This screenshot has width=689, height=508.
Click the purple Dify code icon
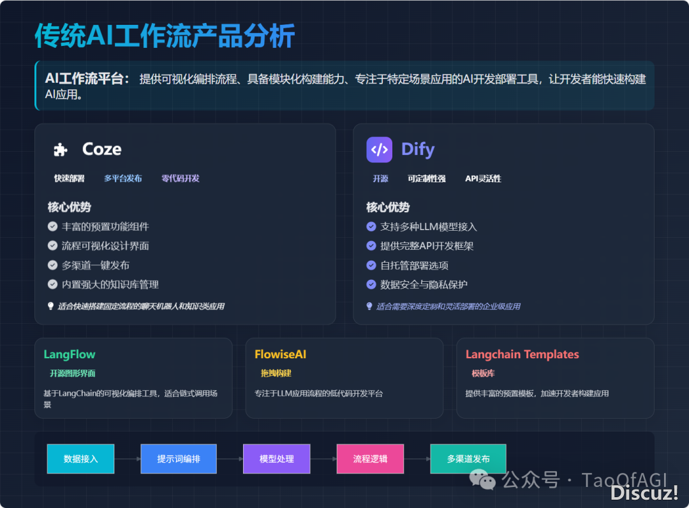click(x=379, y=150)
